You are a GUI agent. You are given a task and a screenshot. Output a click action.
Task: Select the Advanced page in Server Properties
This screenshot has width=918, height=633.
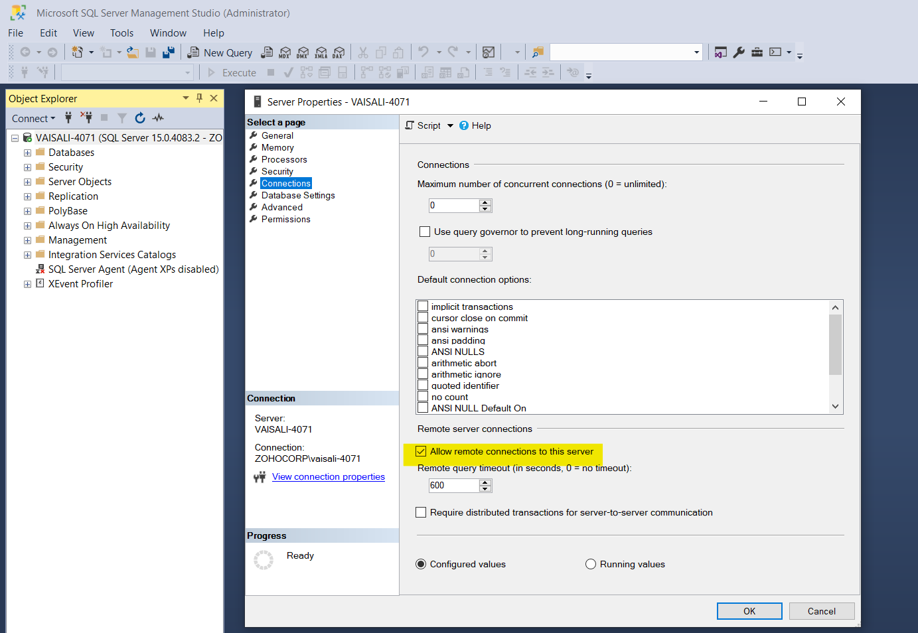281,207
